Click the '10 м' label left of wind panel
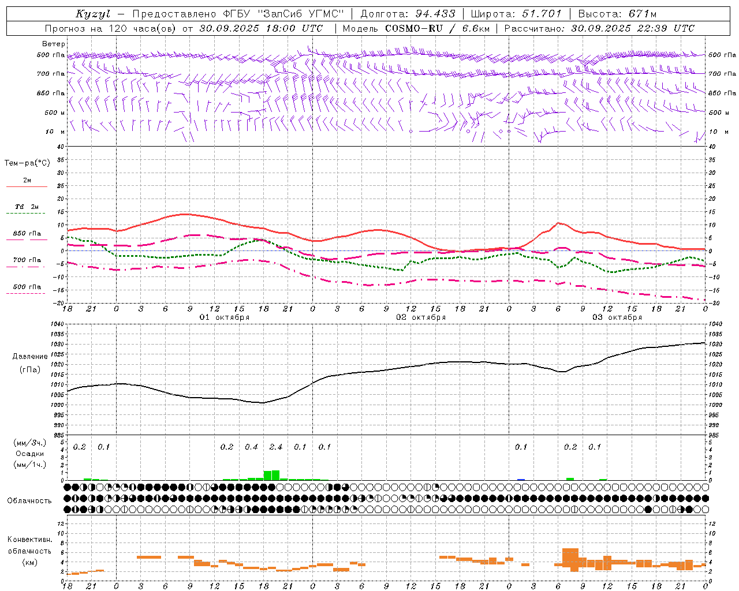 pyautogui.click(x=55, y=132)
